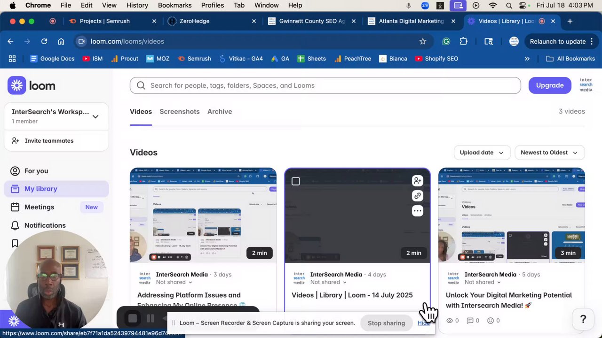This screenshot has height=338, width=602.
Task: Open the Unlock Your Digital Marketing Potential thumbnail
Action: tap(512, 215)
